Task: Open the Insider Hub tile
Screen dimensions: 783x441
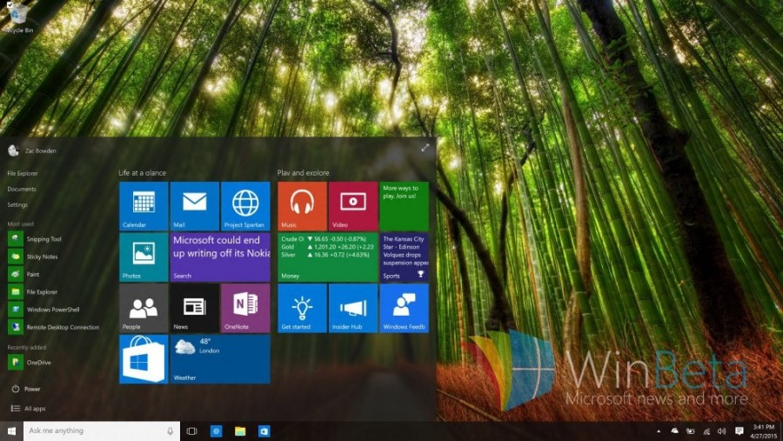Action: [x=352, y=307]
